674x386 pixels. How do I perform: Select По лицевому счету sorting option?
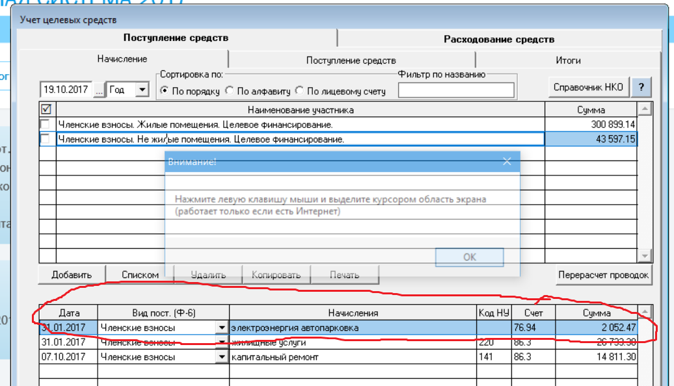pos(299,91)
